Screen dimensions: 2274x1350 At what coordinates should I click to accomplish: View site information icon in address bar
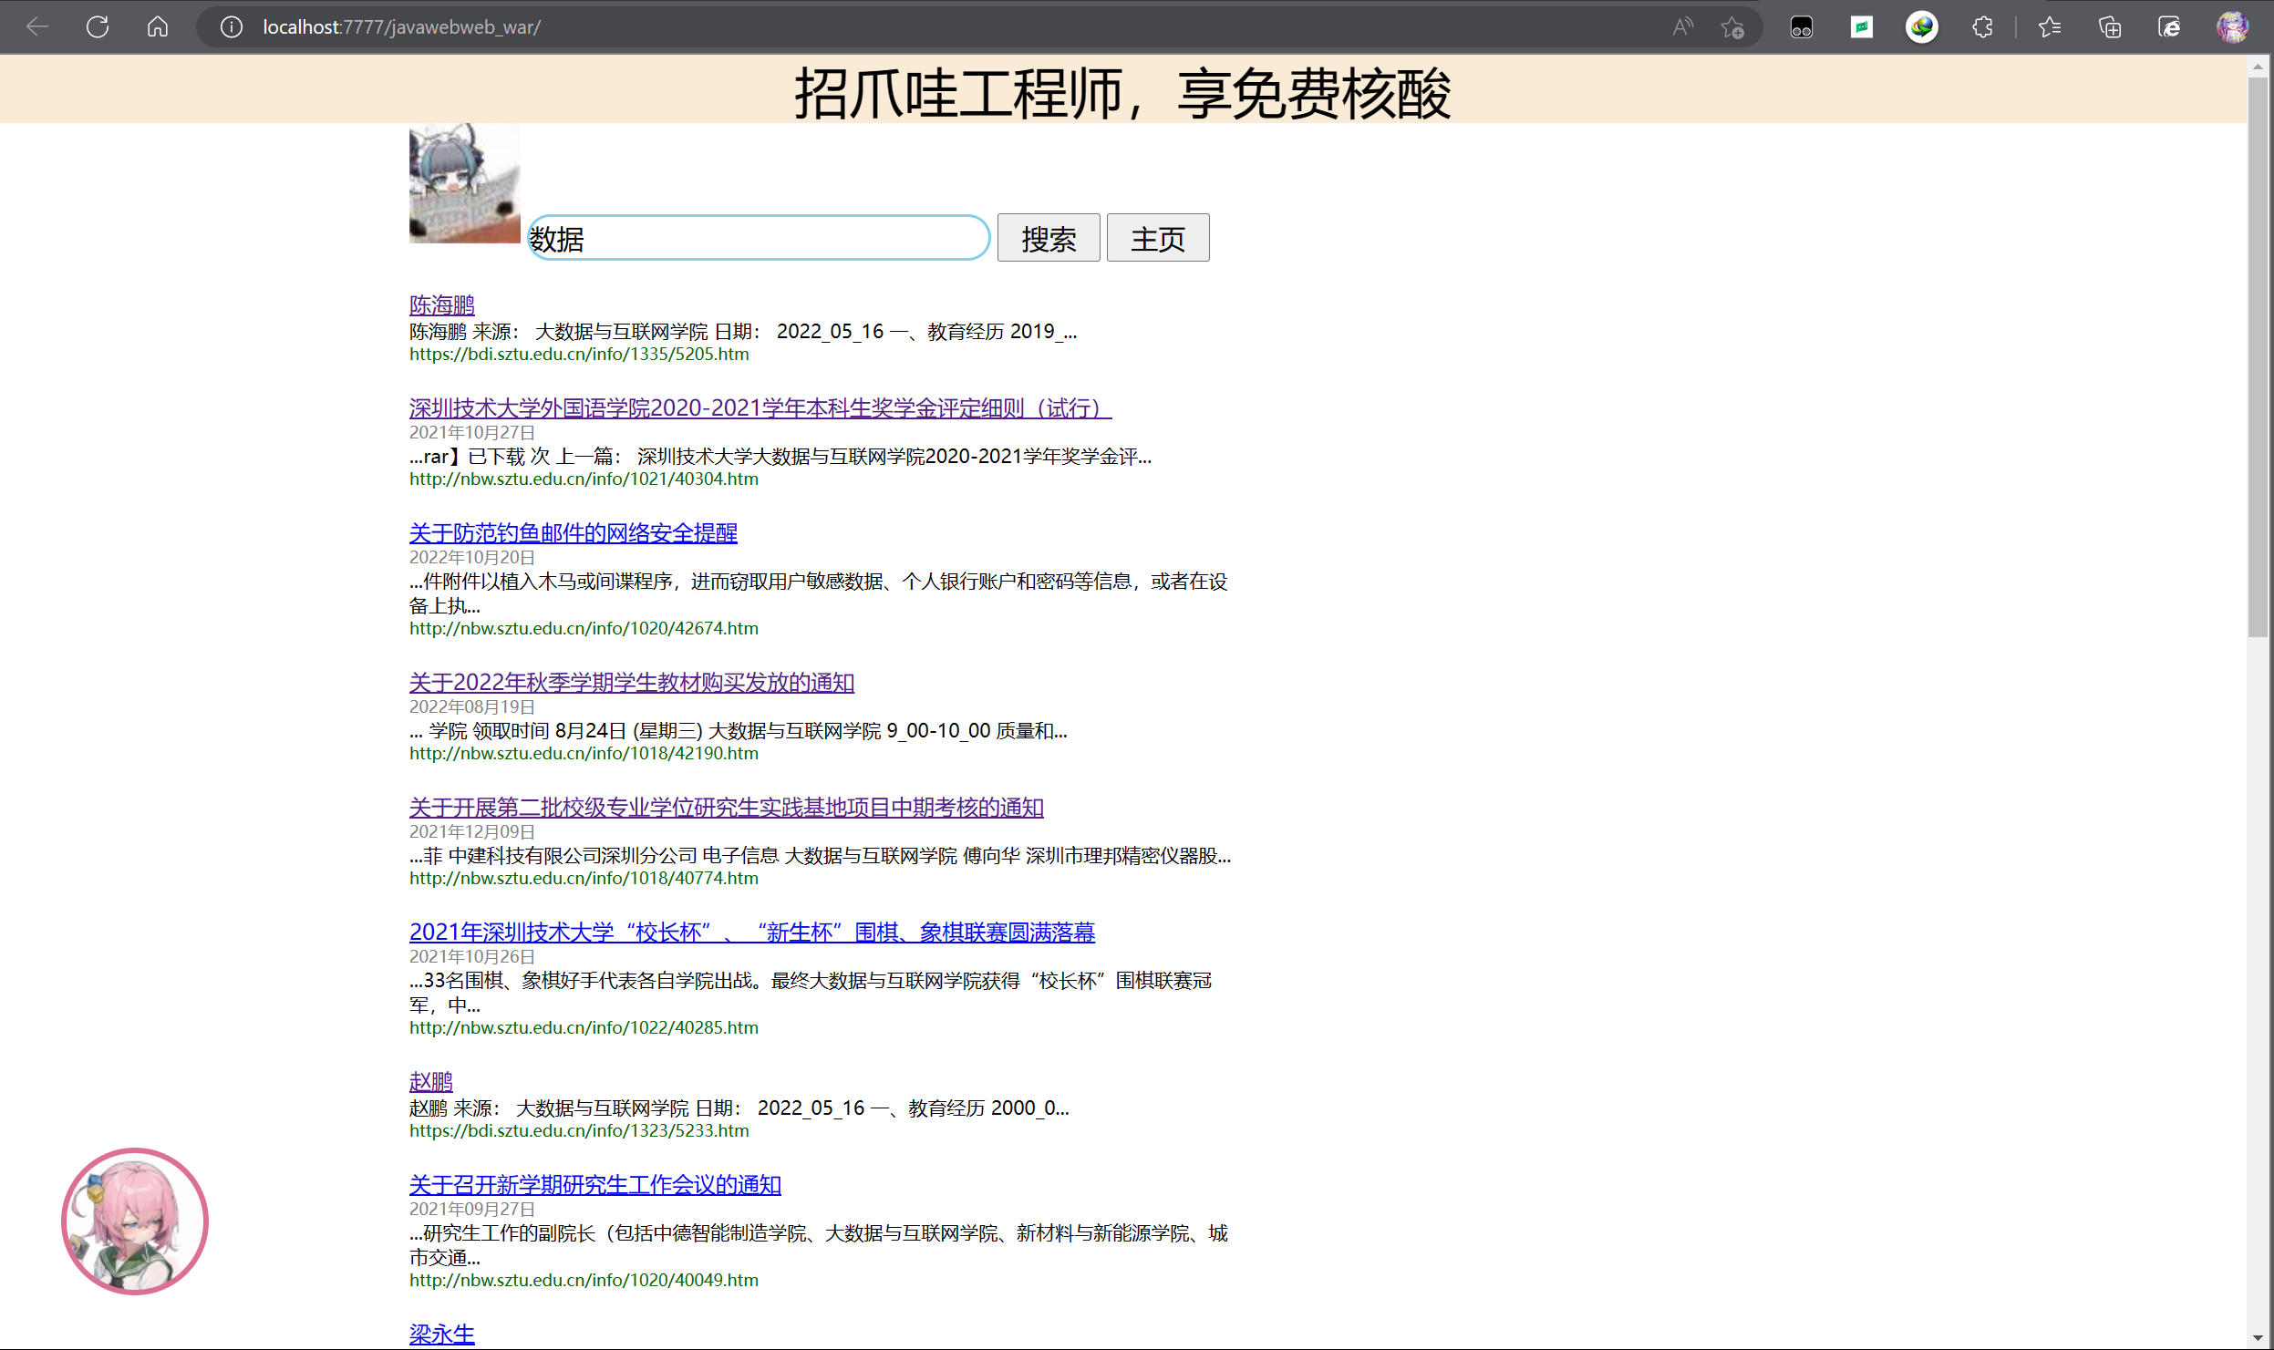coord(232,27)
